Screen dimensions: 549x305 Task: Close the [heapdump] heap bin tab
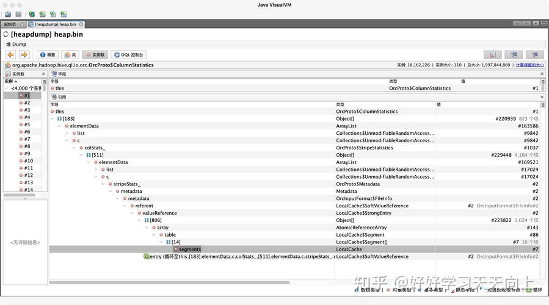81,24
